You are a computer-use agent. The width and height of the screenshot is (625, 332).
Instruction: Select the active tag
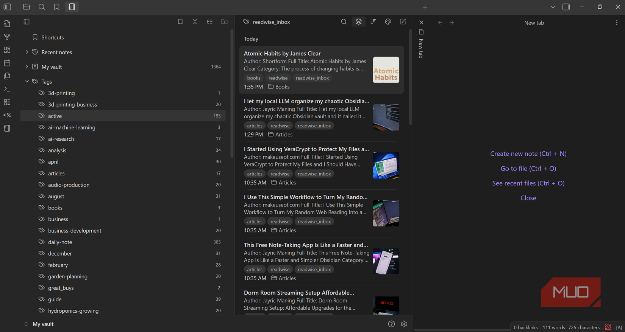pos(123,116)
